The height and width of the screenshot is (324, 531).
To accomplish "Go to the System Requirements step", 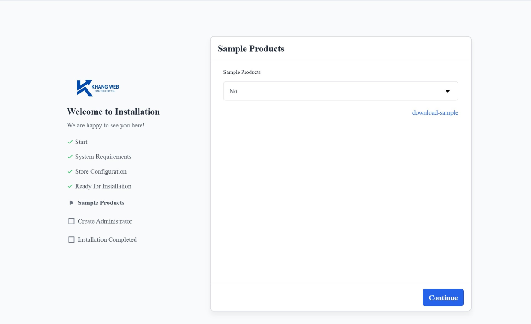I will click(x=103, y=157).
